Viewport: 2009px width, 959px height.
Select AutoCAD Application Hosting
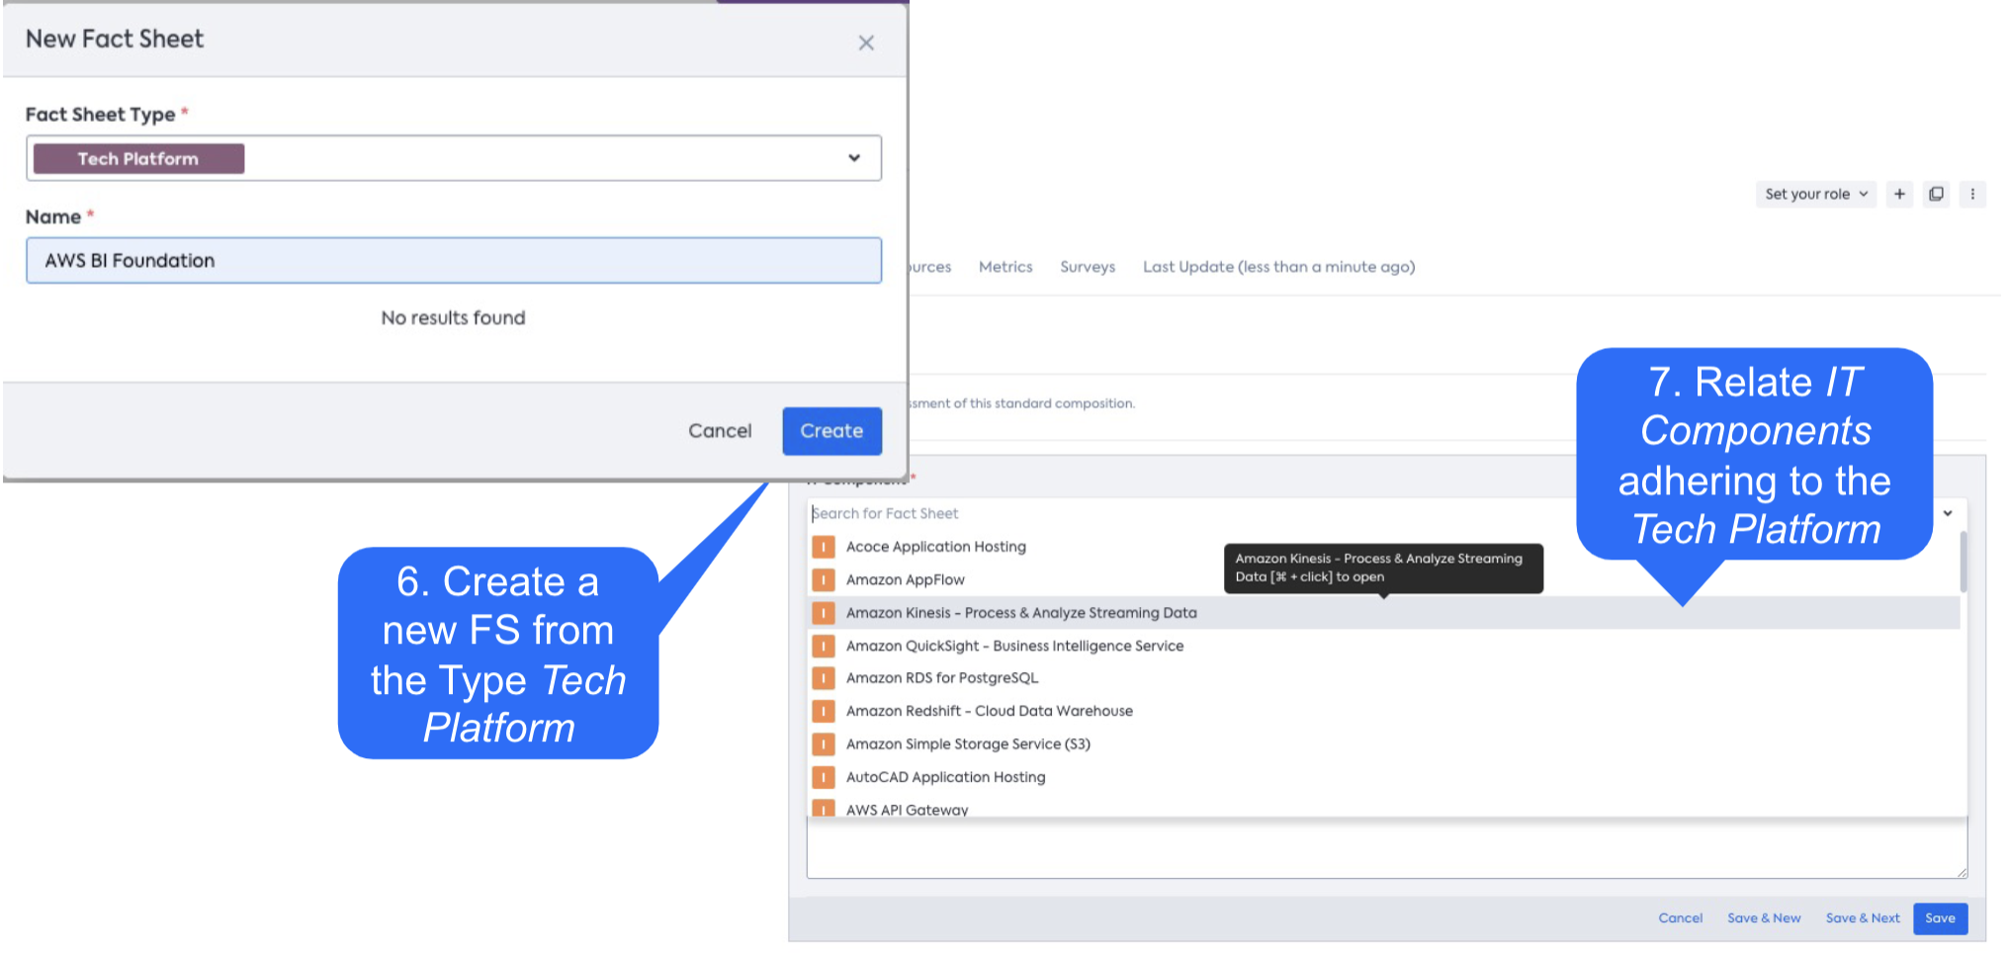click(1384, 777)
